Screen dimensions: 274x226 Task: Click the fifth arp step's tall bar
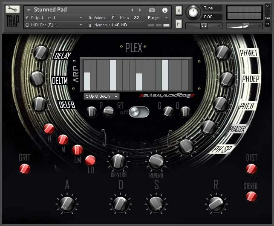pos(113,75)
